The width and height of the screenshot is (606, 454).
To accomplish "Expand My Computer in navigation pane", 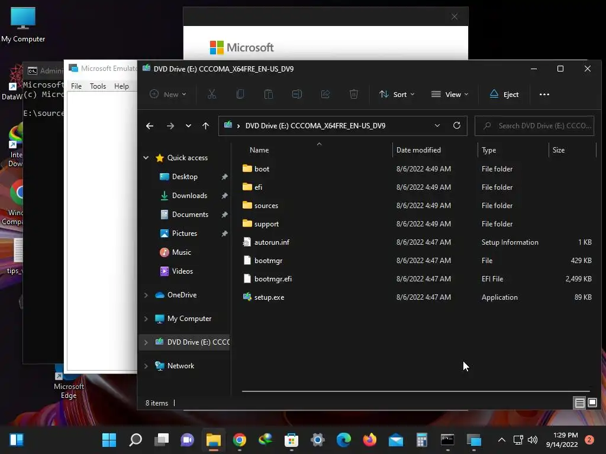I will tap(146, 319).
